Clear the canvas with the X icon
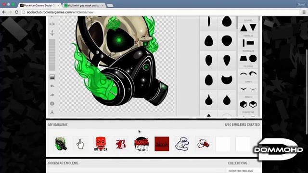 52,104
